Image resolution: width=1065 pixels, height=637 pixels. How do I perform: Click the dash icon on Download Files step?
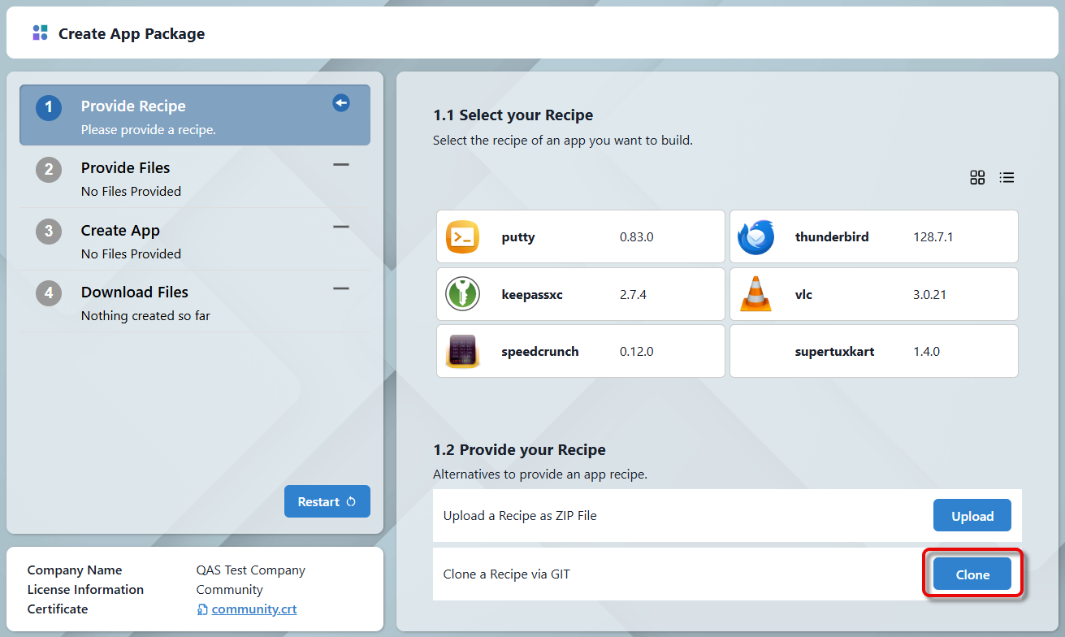coord(341,288)
